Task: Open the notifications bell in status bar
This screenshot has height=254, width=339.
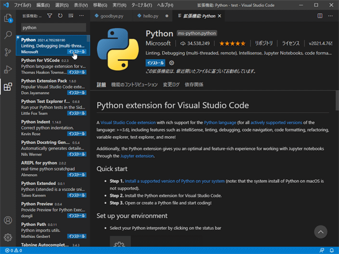Action: (332, 251)
